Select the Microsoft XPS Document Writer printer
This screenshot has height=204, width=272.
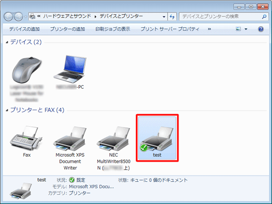(70, 138)
